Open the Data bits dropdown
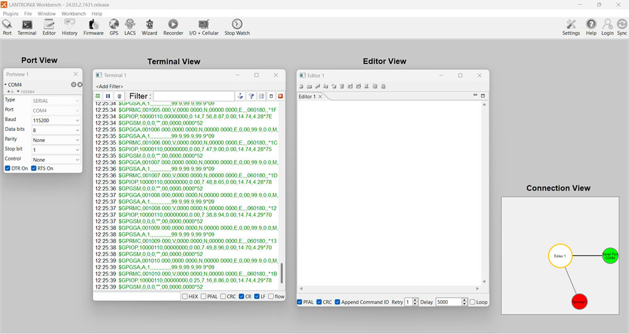Screen dimensions: 629x334 click(x=56, y=130)
